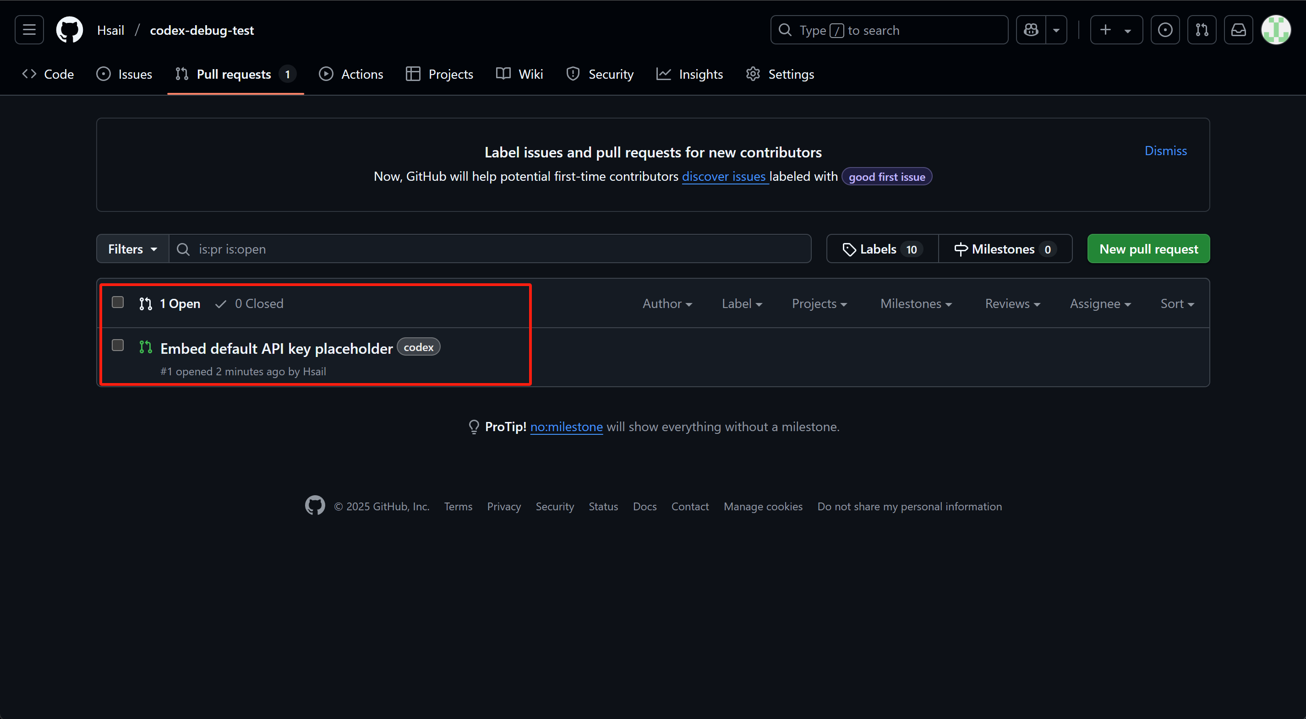The height and width of the screenshot is (719, 1306).
Task: Click the good first issue label badge
Action: coord(886,177)
